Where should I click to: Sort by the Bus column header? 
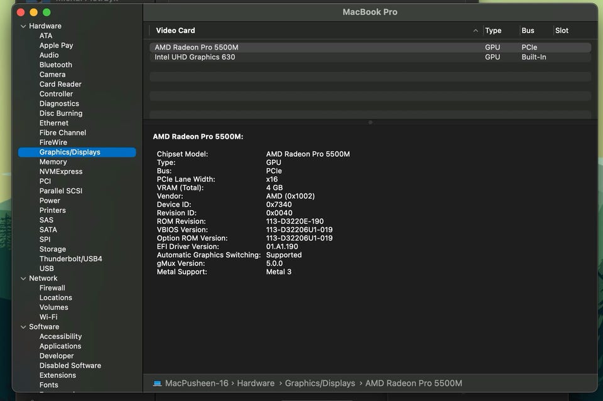point(528,31)
